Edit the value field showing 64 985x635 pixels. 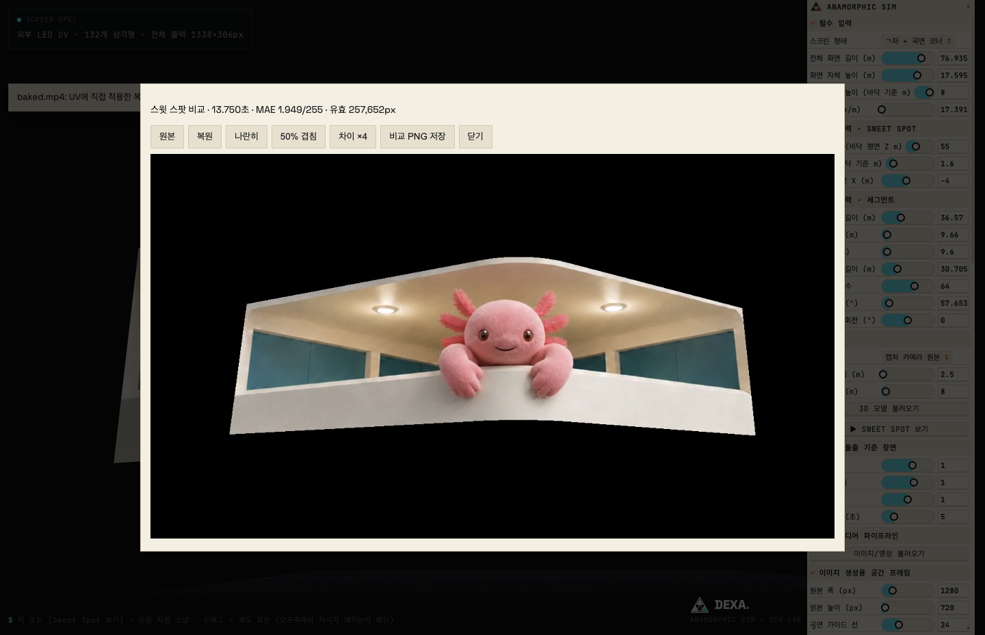(953, 286)
